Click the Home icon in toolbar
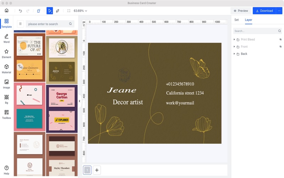Screen dimensions: 284x178 click(x=6, y=11)
